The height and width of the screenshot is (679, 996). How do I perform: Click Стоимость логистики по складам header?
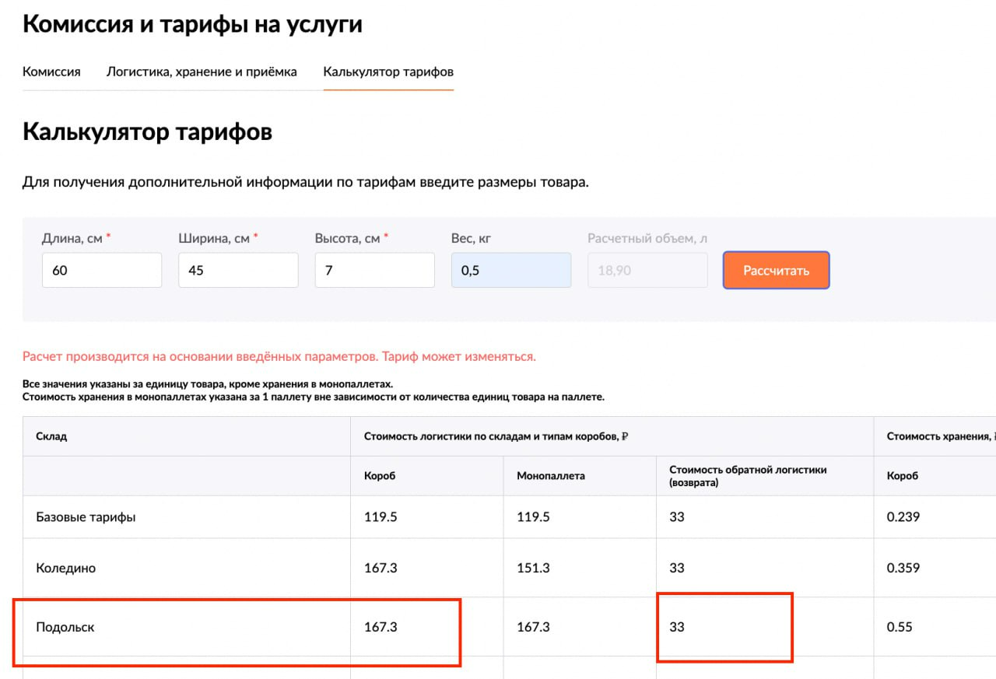click(x=496, y=436)
